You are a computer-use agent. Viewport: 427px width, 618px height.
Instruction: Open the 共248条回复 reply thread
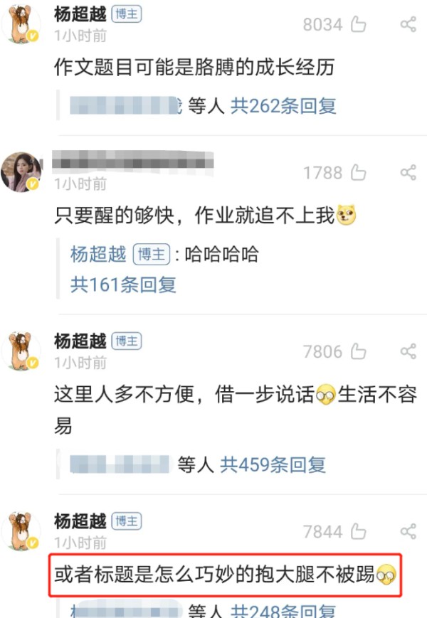pyautogui.click(x=283, y=610)
